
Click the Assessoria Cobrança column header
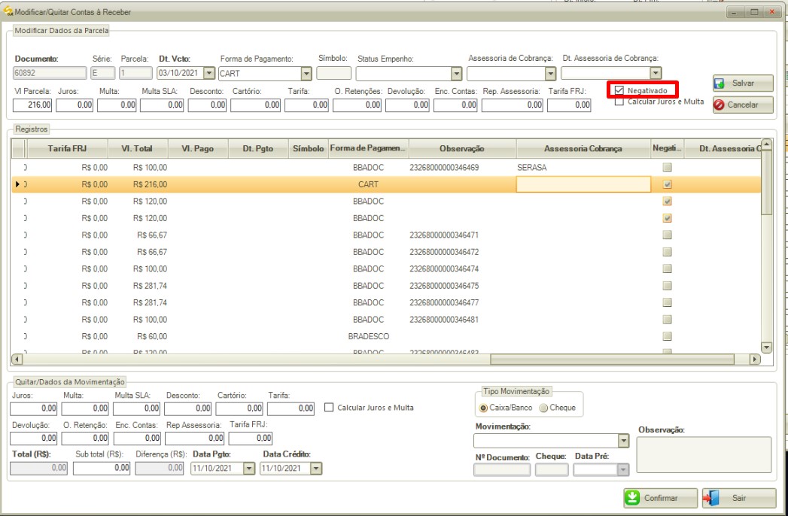(x=583, y=148)
